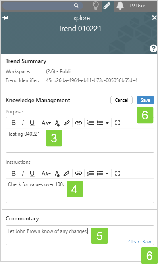Open font size dropdown in Instructions toolbar
The width and height of the screenshot is (158, 264).
pos(46,173)
